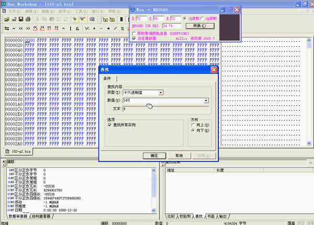Select the 向上 direction radio button
Viewport: 314px width, 225px height.
click(193, 125)
